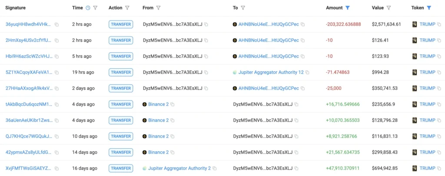Image resolution: width=445 pixels, height=176 pixels.
Task: Click the TRANSFER badge in the 19 hrs ago row
Action: [x=121, y=73]
